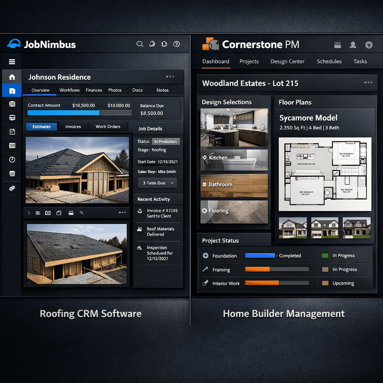Go to Home in the JobNimbus sidebar
The width and height of the screenshot is (383, 383).
tap(12, 77)
